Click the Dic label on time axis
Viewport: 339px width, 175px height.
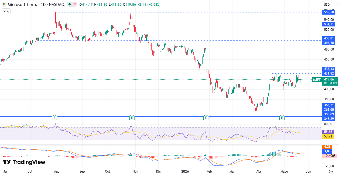coord(159,171)
